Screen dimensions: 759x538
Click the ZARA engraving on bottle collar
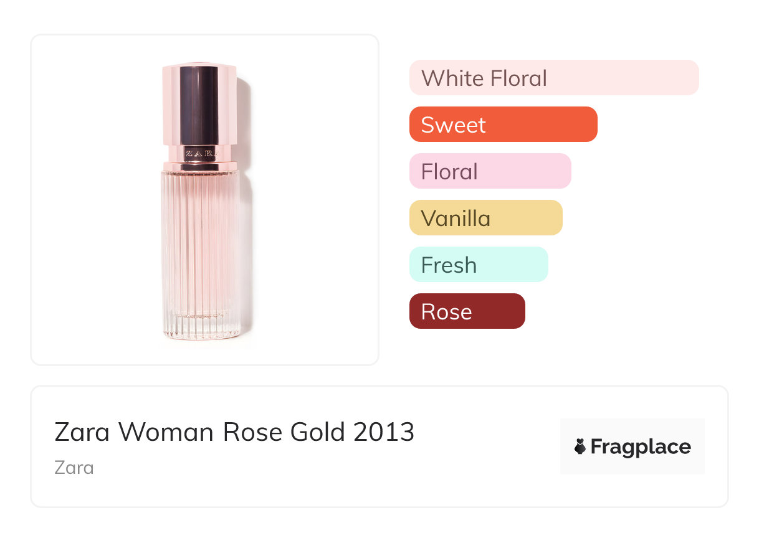pos(199,153)
